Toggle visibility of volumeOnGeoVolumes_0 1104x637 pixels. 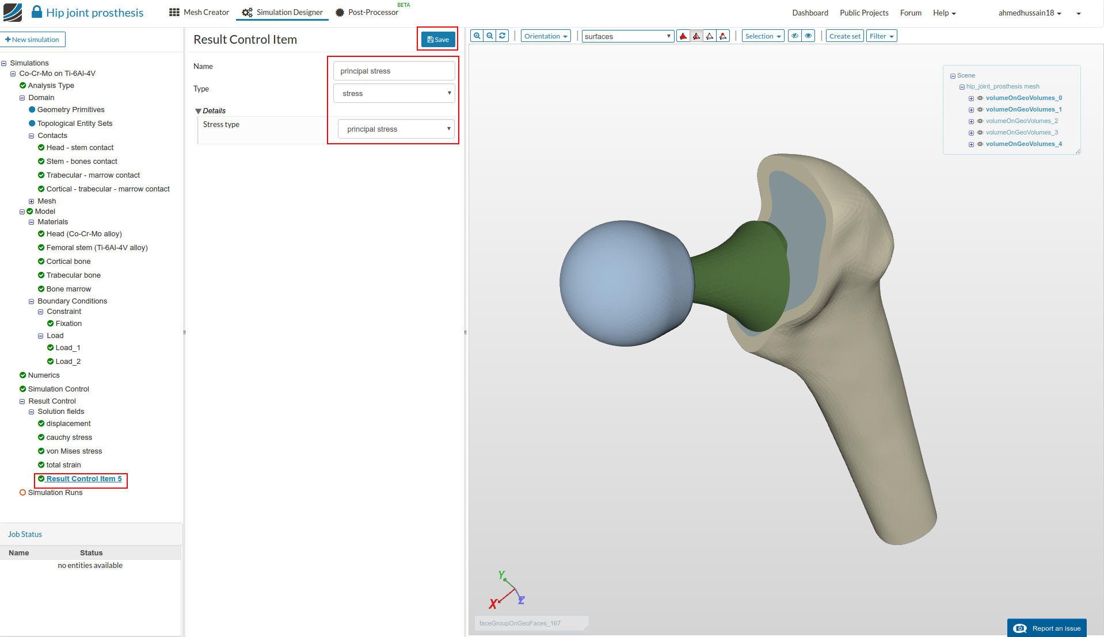(x=980, y=98)
